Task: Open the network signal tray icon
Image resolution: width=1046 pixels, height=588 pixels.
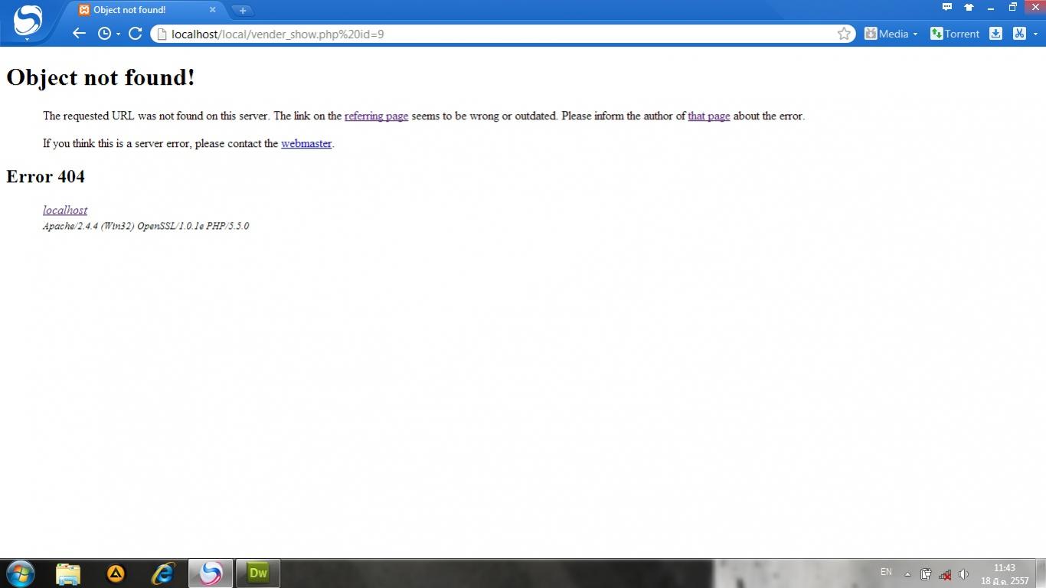Action: pyautogui.click(x=945, y=574)
